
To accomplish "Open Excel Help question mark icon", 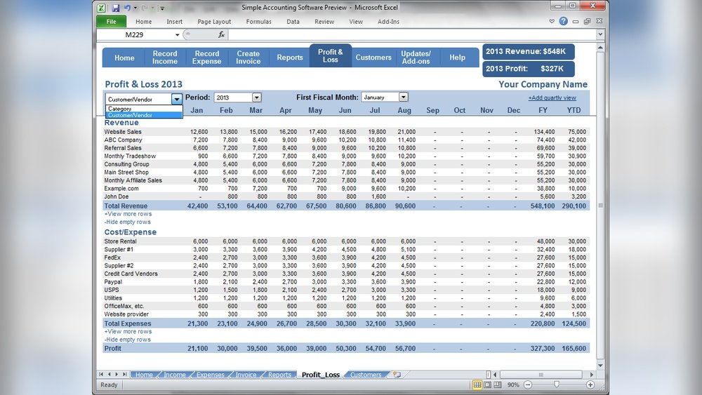I will click(x=563, y=22).
